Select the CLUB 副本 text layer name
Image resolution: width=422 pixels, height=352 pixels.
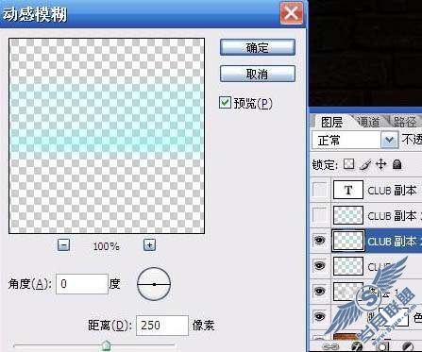click(x=392, y=190)
